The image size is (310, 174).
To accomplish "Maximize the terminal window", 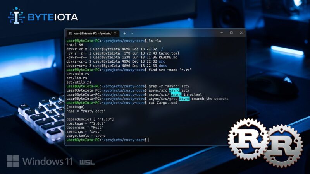I will [x=231, y=33].
